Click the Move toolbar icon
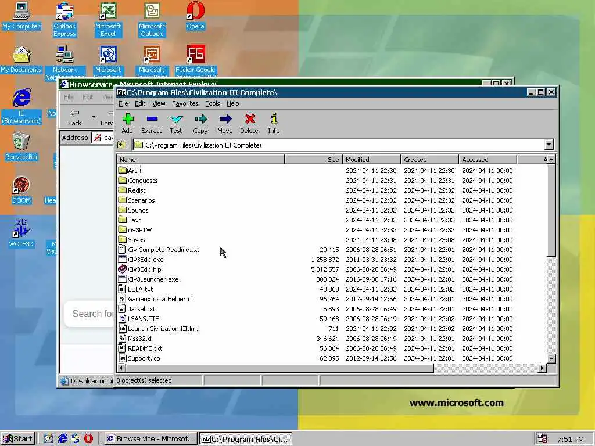This screenshot has width=595, height=446. (x=225, y=119)
